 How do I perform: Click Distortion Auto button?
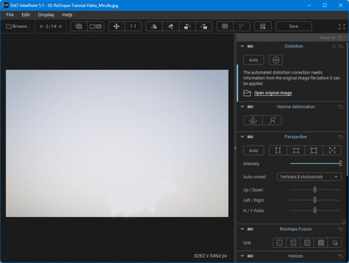pyautogui.click(x=253, y=60)
